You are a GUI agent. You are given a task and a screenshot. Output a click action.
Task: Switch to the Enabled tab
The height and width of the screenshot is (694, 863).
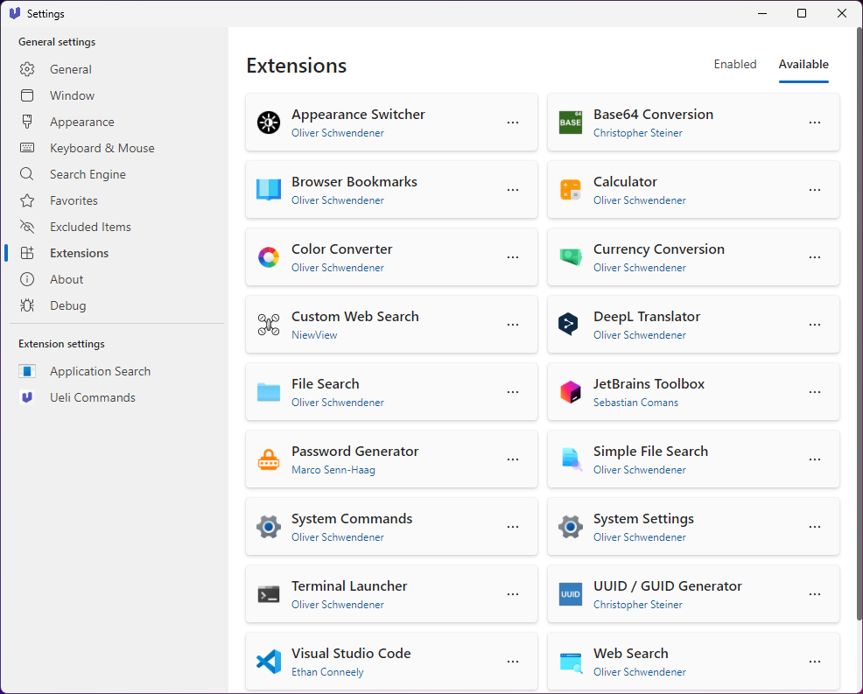735,64
